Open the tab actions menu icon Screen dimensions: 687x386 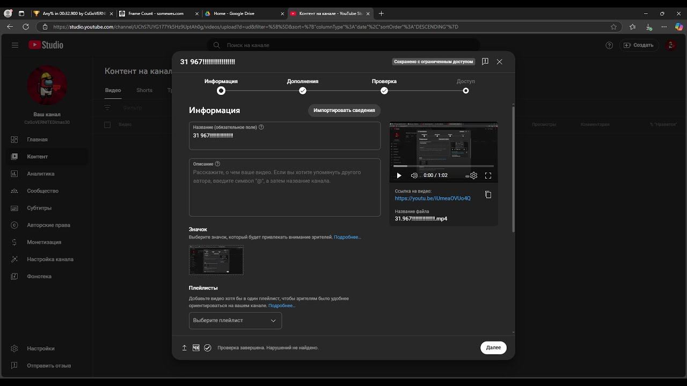coord(21,13)
